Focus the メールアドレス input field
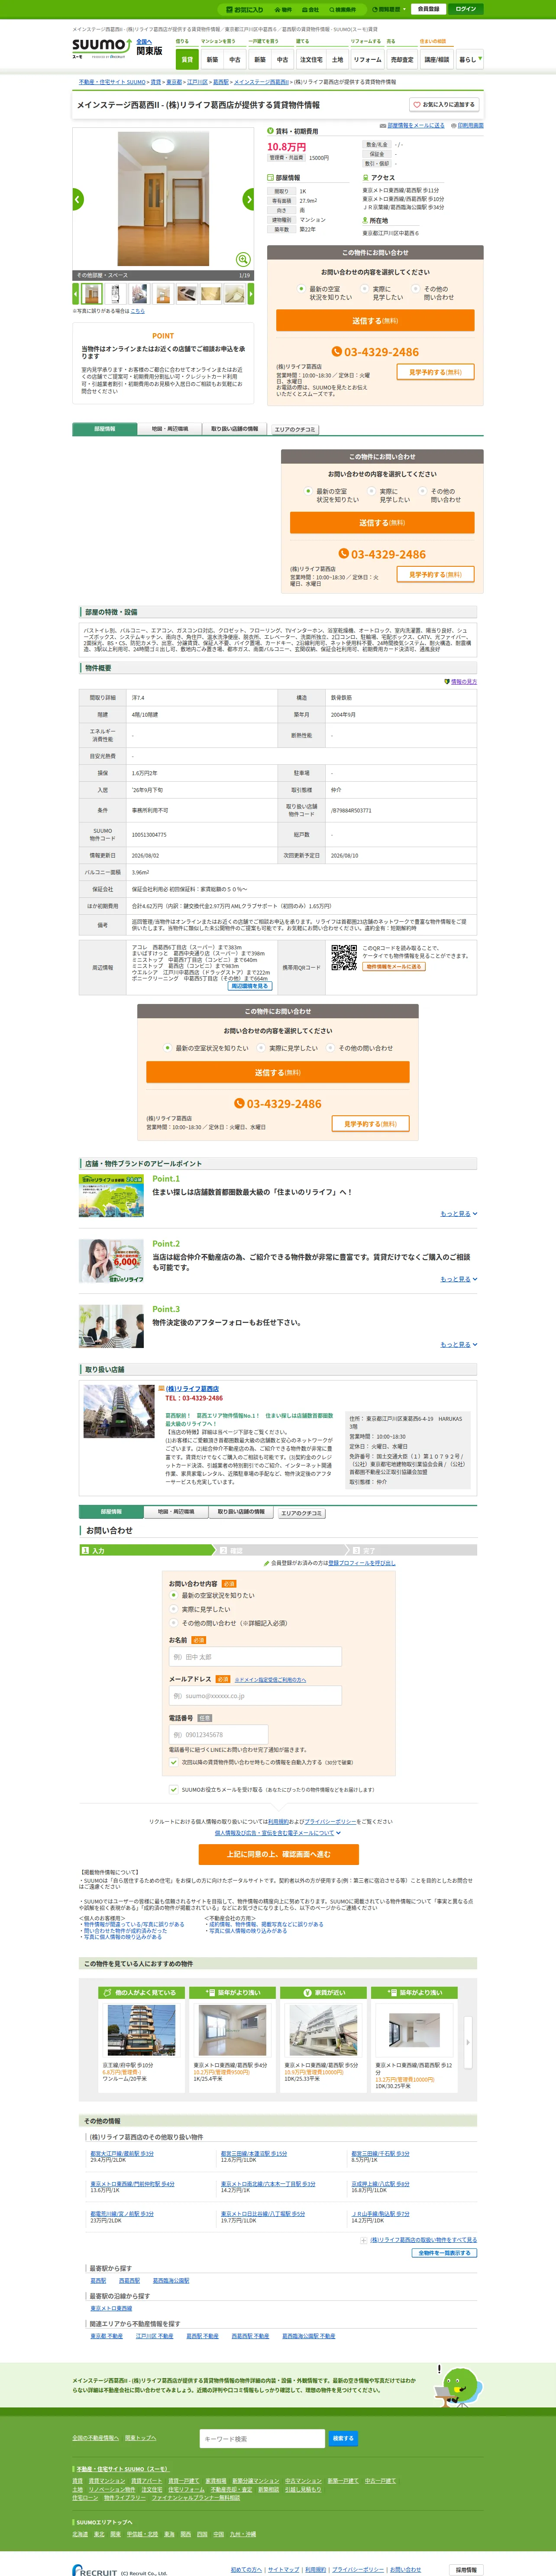556x2576 pixels. pyautogui.click(x=255, y=1696)
